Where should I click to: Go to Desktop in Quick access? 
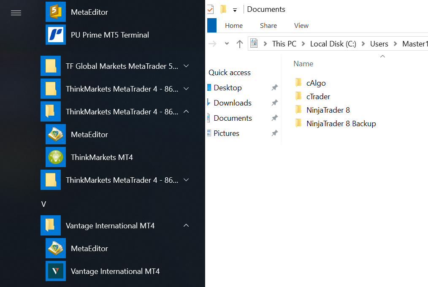coord(228,87)
